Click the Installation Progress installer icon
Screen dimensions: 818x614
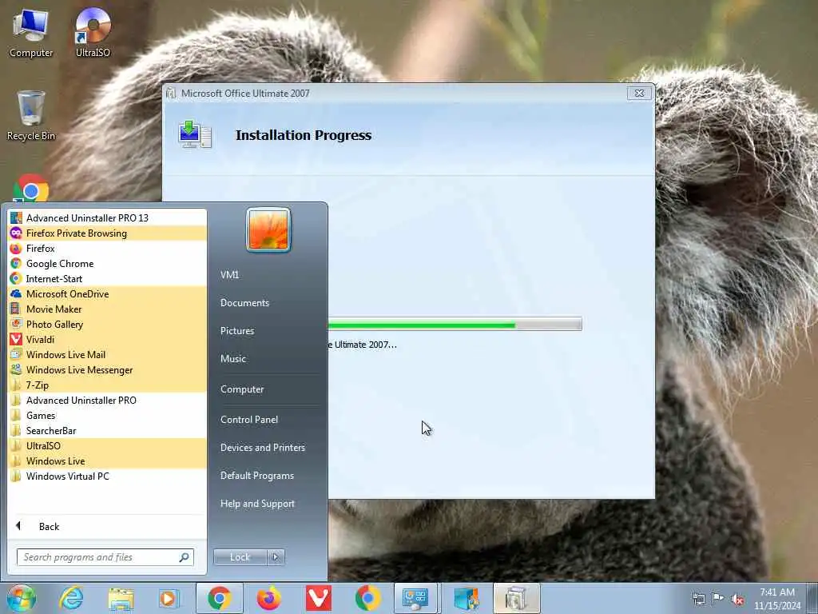(195, 134)
